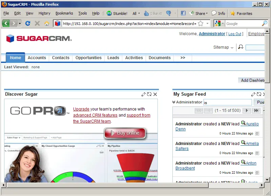Open the Help menu
This screenshot has height=196, width=271.
tap(96, 13)
